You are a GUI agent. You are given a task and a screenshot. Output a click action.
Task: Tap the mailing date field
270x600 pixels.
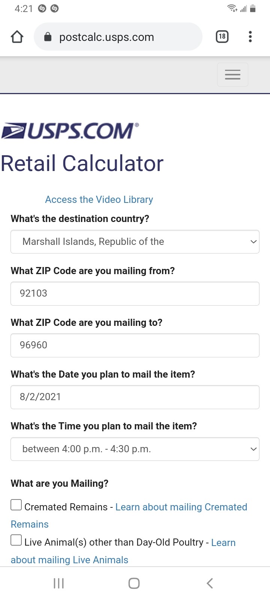coord(135,397)
